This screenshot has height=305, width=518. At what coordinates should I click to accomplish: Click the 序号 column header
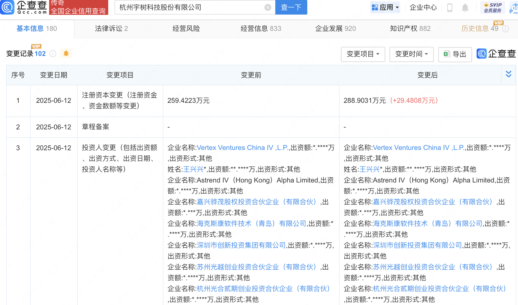pyautogui.click(x=18, y=75)
